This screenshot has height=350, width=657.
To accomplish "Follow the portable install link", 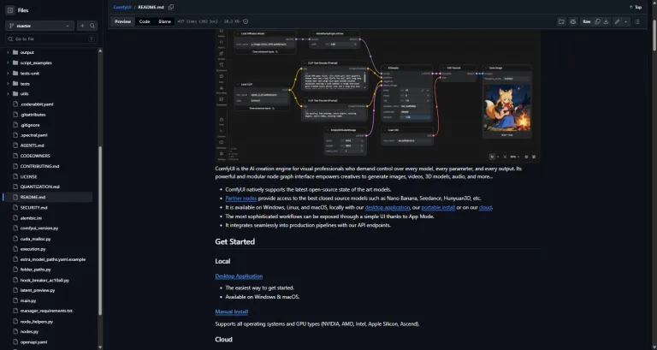I will pos(438,207).
